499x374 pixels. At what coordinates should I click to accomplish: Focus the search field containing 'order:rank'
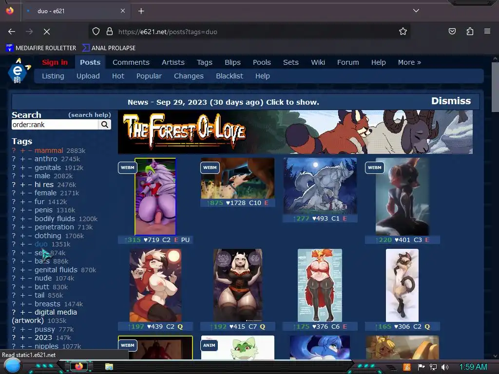[x=55, y=125]
